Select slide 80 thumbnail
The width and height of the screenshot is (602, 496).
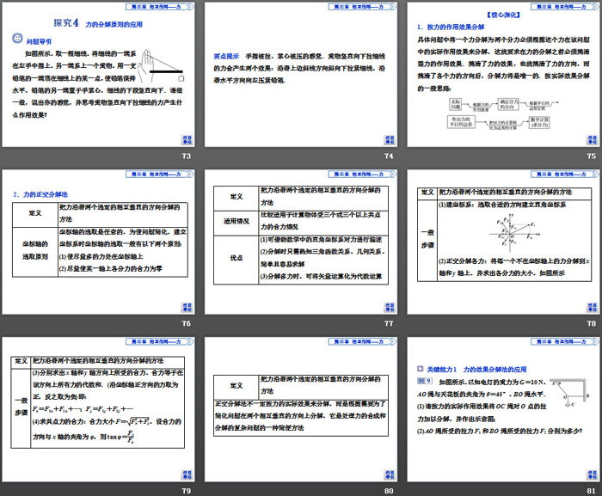click(301, 410)
